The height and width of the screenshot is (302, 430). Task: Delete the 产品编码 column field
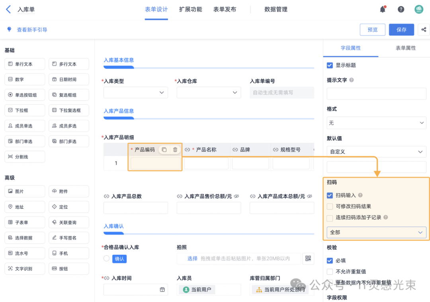[x=175, y=150]
